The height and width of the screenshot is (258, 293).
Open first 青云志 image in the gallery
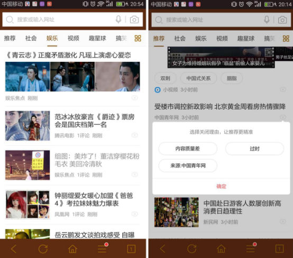(28, 77)
